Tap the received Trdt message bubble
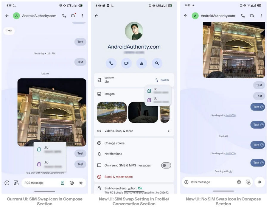The width and height of the screenshot is (269, 207). [x=9, y=31]
